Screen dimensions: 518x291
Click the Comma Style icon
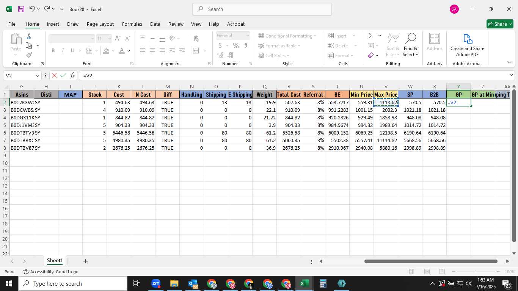click(x=246, y=45)
